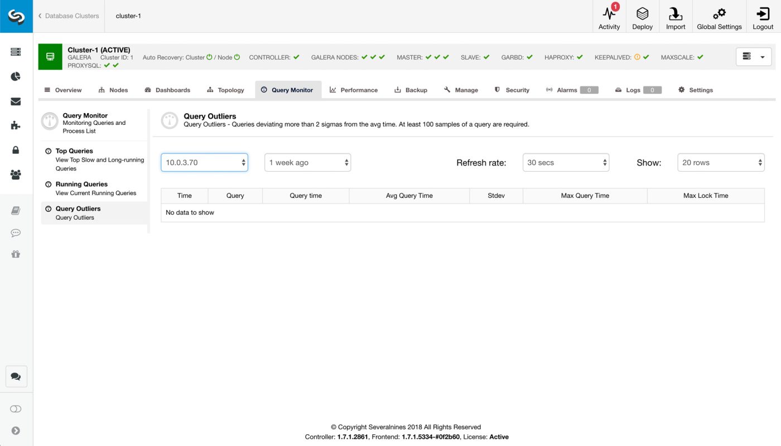This screenshot has width=781, height=446.
Task: Open the User Management users icon
Action: (x=16, y=175)
